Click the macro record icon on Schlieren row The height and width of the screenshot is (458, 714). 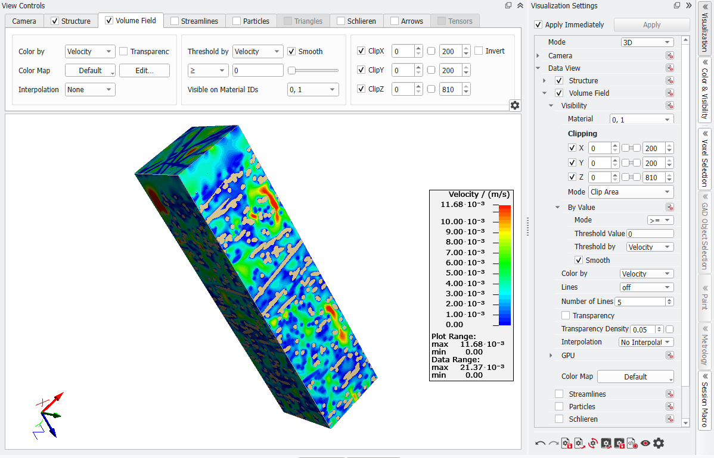[670, 419]
